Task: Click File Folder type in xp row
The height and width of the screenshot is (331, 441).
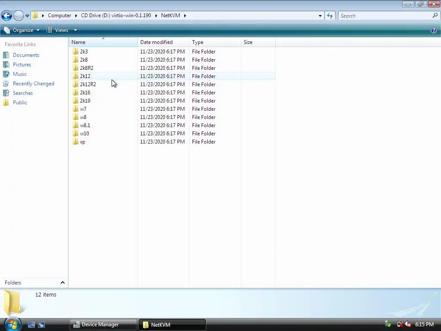Action: [204, 142]
